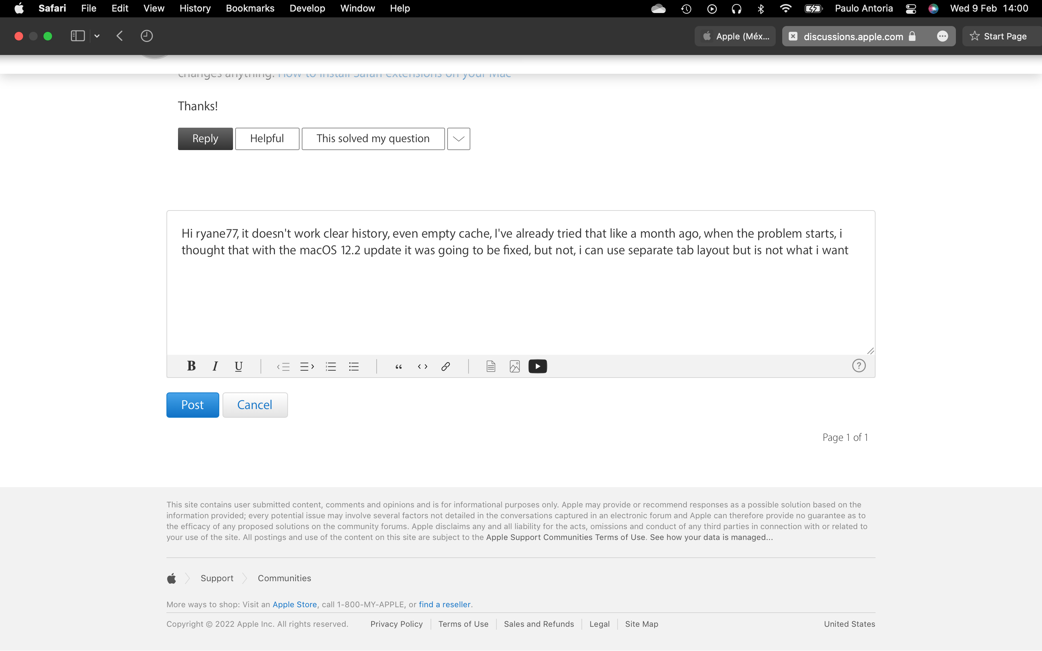Expand See how your data is managed

711,537
